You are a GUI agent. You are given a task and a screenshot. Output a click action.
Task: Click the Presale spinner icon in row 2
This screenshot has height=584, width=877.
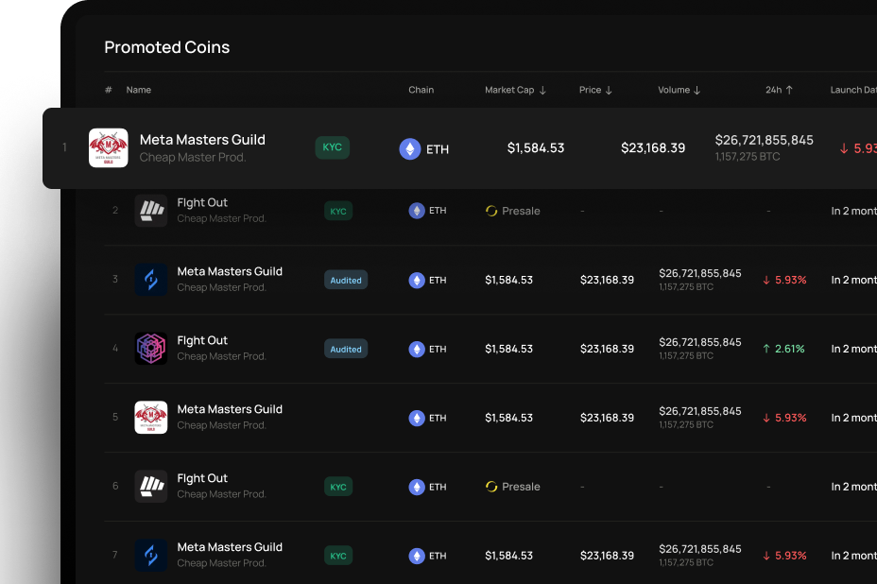tap(491, 211)
